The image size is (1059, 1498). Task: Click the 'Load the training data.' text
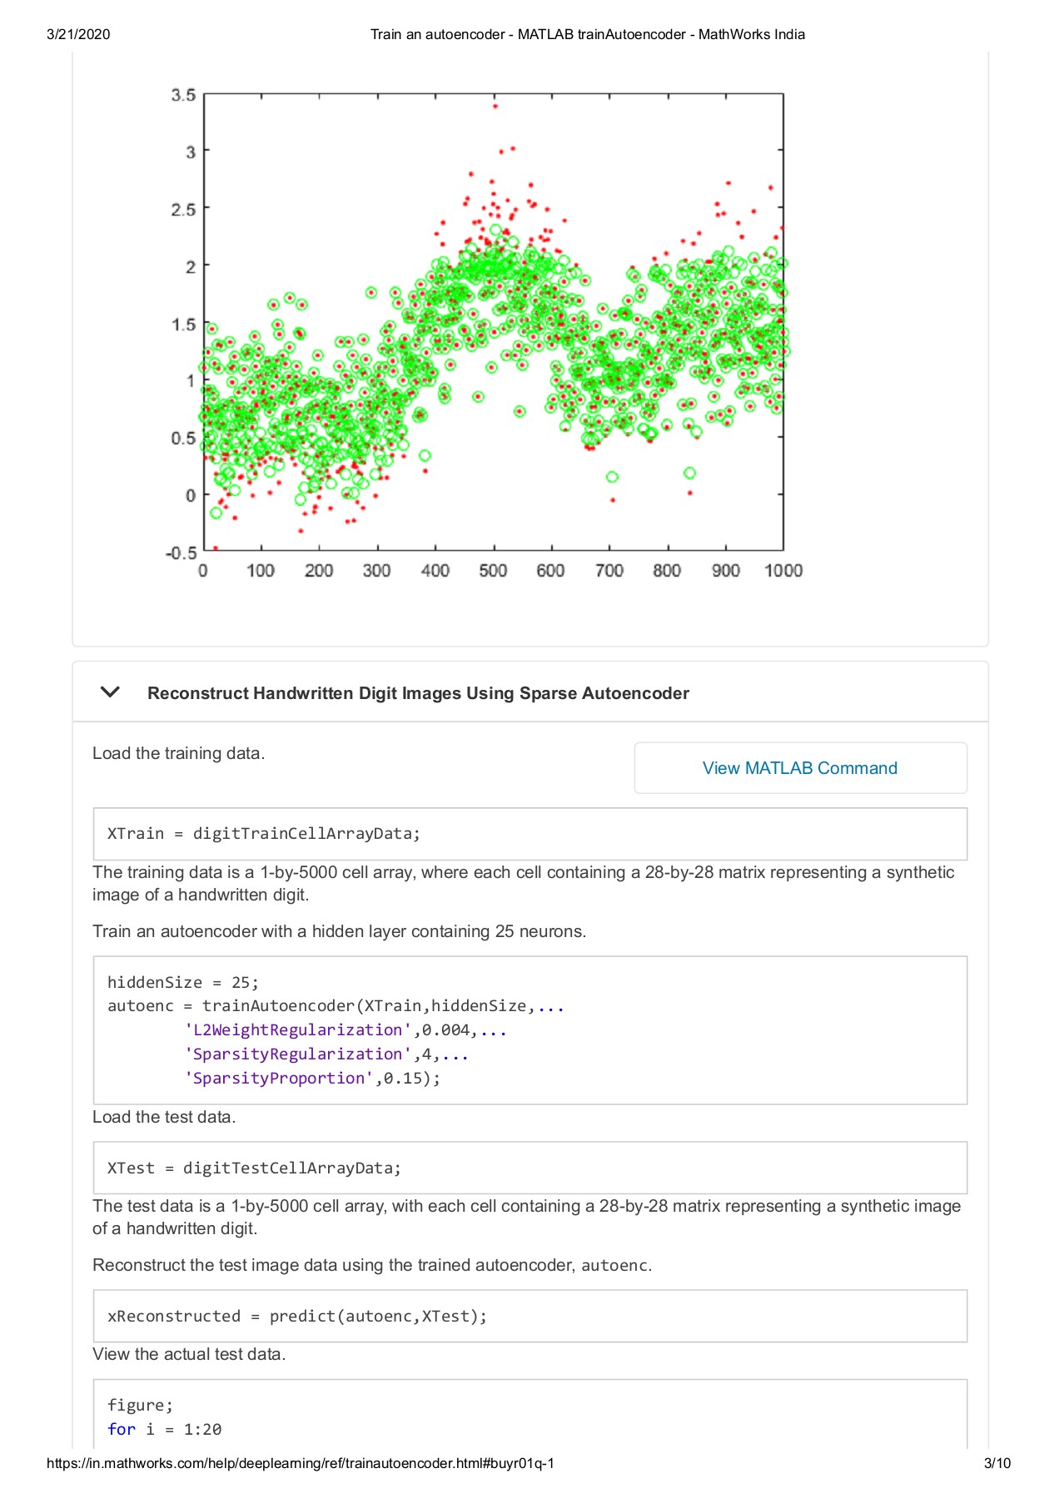click(x=178, y=753)
